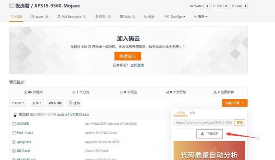This screenshot has width=275, height=160.
Task: Click the 下载ZIP button
Action: point(210,134)
